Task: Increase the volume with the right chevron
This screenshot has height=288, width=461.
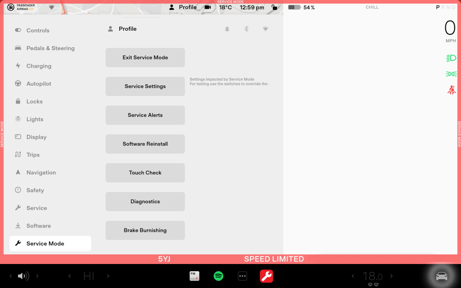Action: point(37,276)
